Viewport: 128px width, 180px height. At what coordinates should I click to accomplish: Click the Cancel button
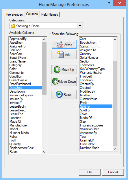(113, 172)
